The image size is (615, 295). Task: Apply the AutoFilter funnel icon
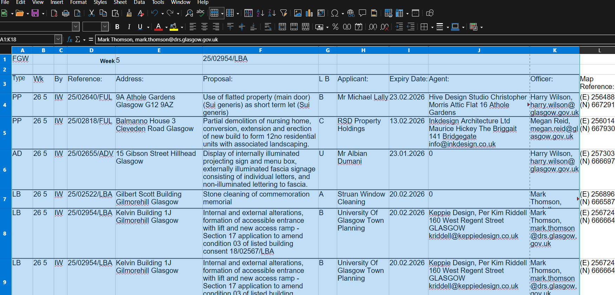point(284,13)
